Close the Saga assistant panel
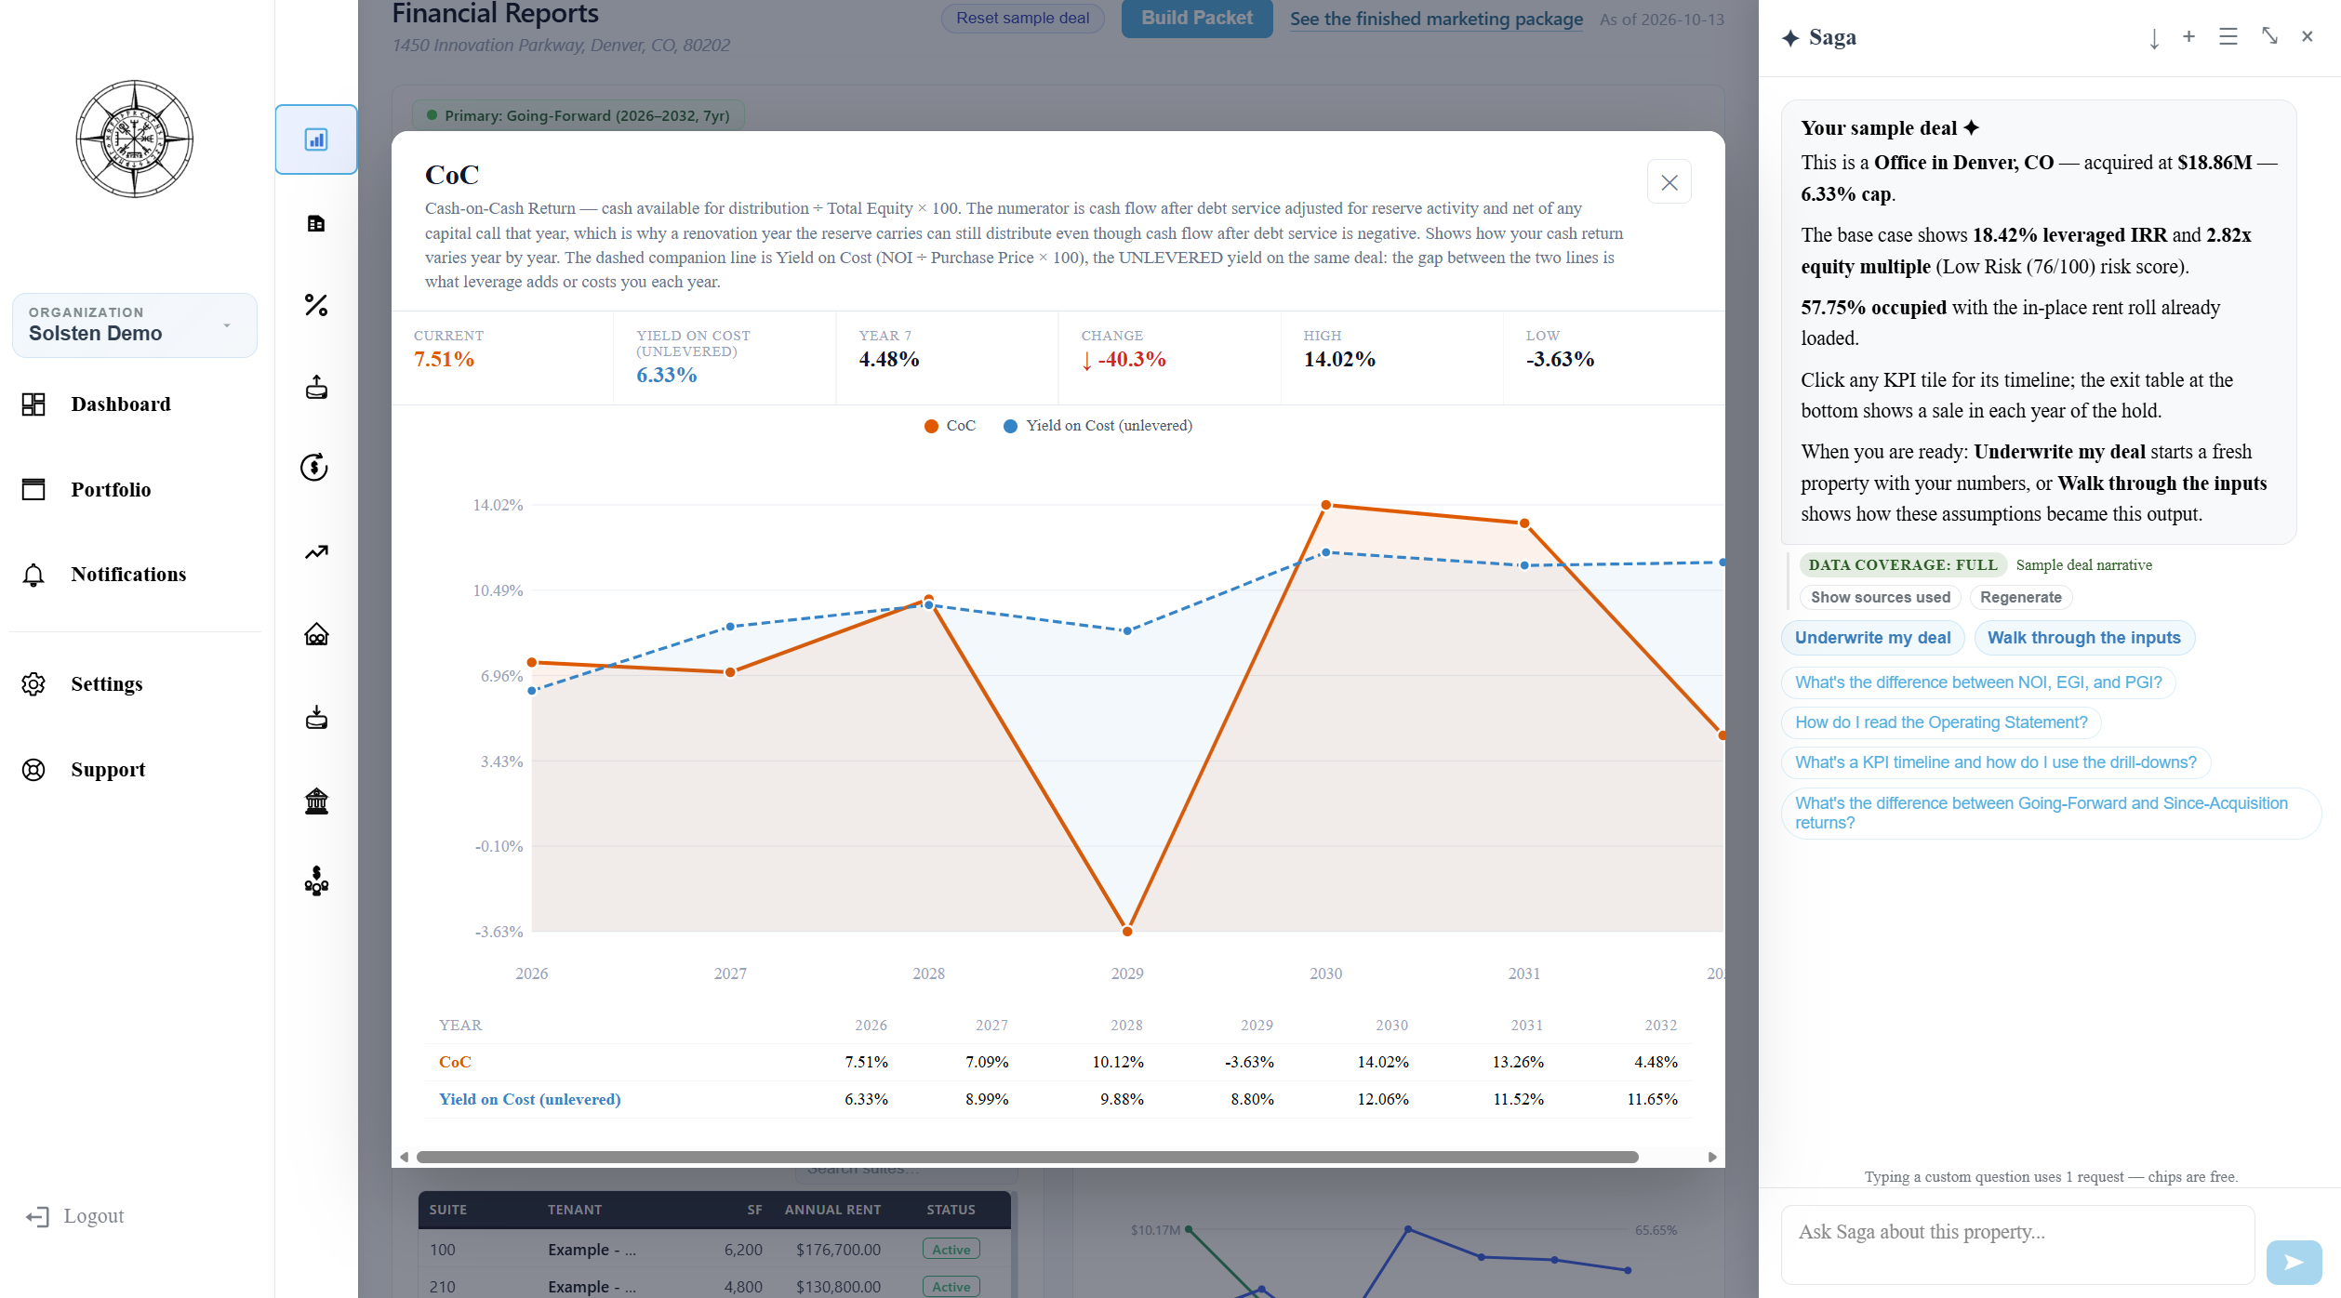2341x1298 pixels. point(2308,36)
